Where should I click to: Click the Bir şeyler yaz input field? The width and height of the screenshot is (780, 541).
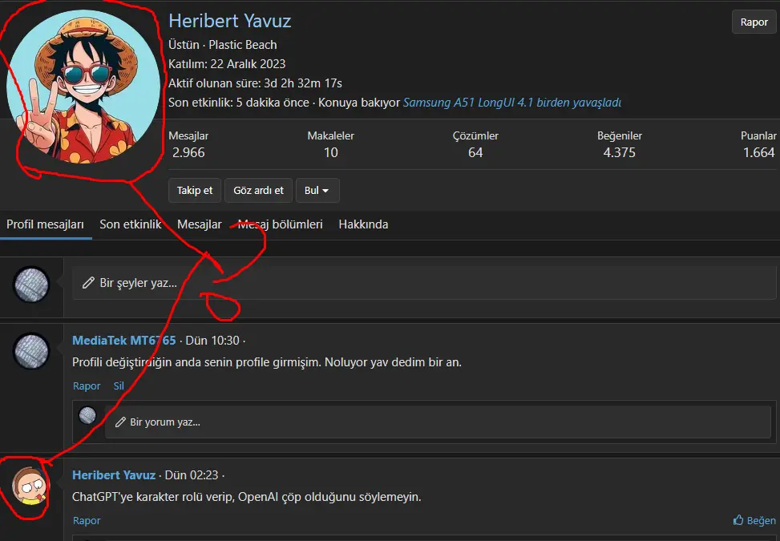coord(424,283)
